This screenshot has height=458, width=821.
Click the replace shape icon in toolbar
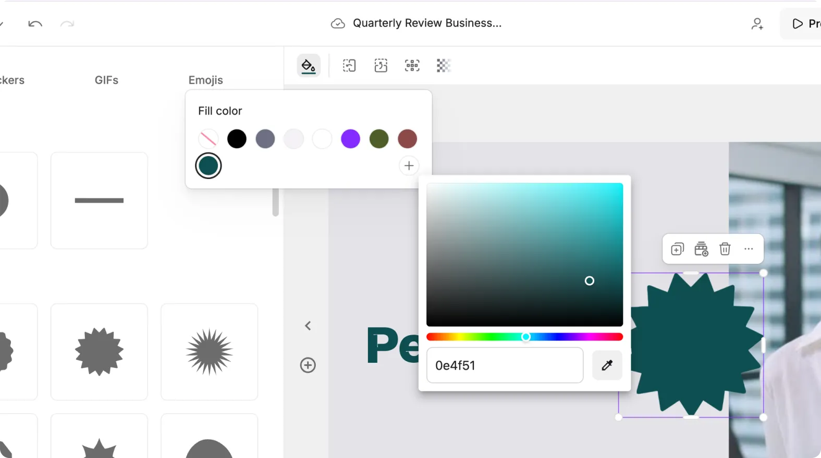click(349, 66)
